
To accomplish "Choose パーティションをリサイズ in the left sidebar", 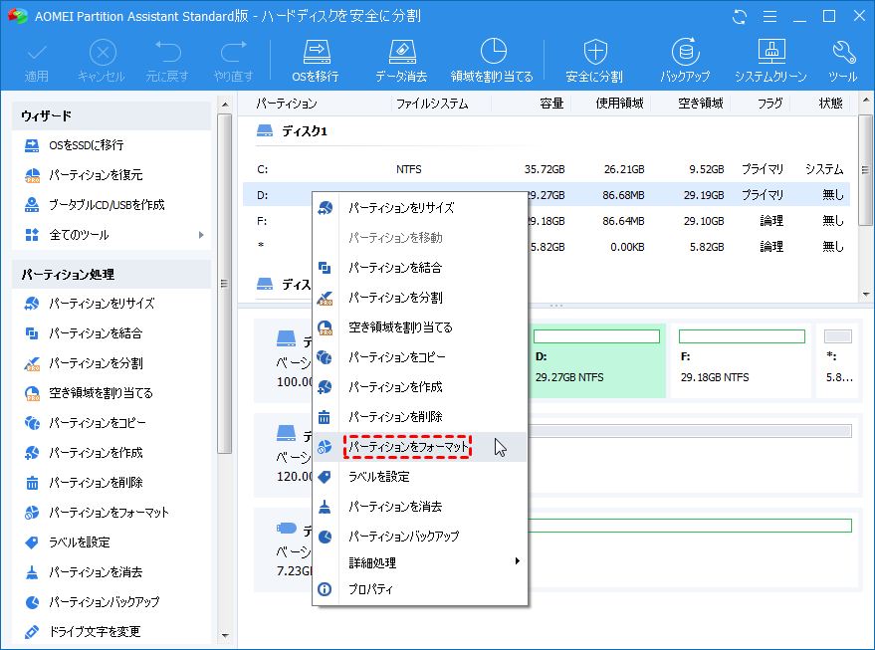I will [111, 304].
